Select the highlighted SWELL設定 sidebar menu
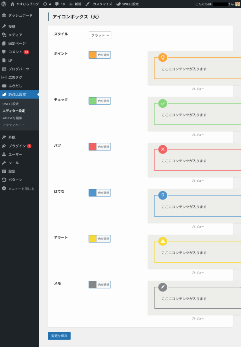This screenshot has height=347, width=241. click(19, 94)
